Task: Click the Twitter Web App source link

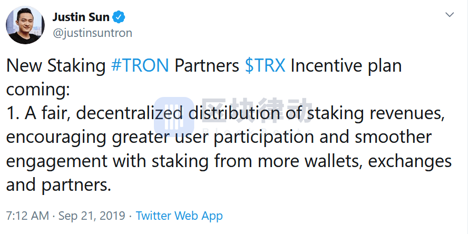Action: [x=179, y=216]
